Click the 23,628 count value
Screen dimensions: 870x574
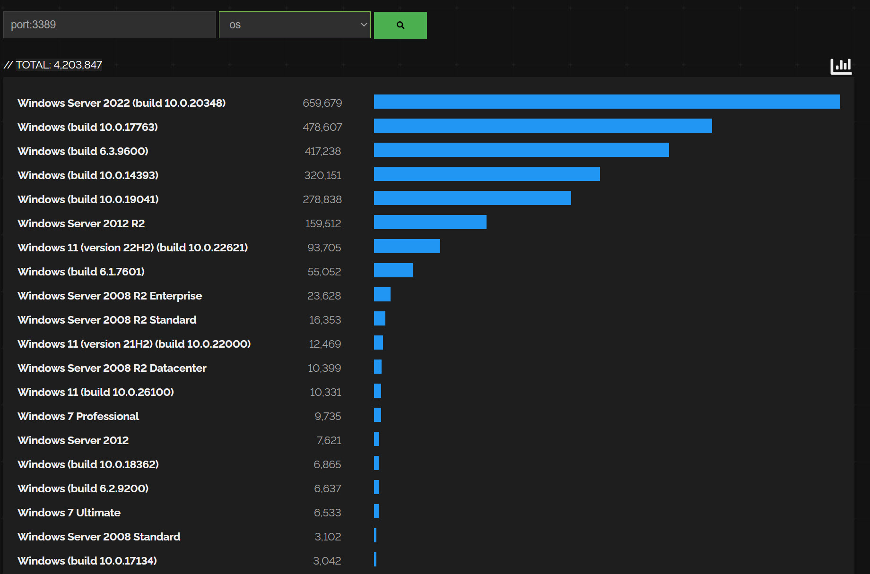click(324, 296)
